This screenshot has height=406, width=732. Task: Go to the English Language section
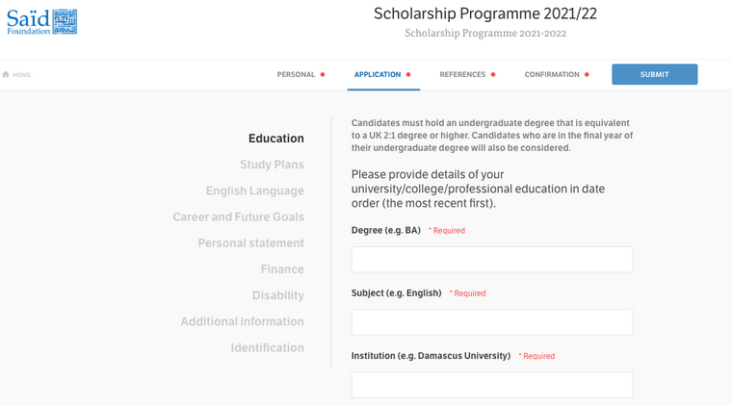254,190
